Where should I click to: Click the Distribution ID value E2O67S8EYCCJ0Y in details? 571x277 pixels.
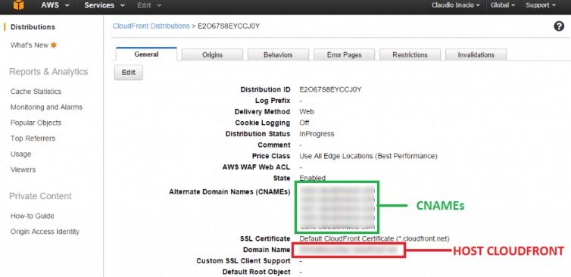pyautogui.click(x=330, y=89)
